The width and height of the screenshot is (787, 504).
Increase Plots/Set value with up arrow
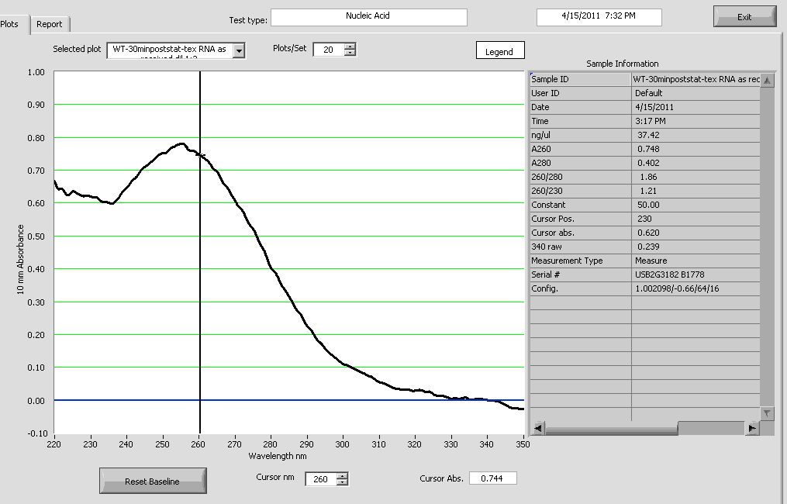coord(350,46)
